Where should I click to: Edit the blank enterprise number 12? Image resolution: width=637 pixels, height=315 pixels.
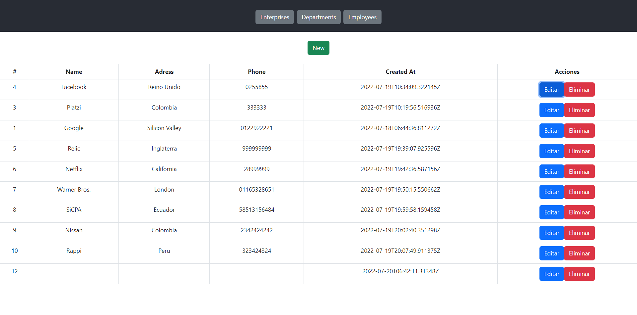pyautogui.click(x=551, y=274)
